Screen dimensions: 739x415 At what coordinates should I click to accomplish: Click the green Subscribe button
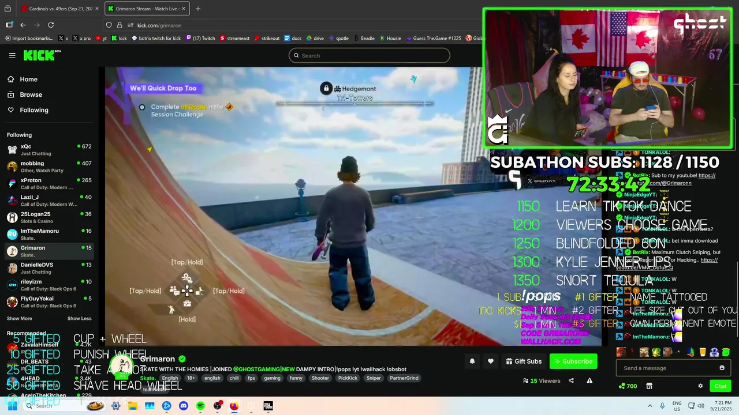tap(573, 361)
